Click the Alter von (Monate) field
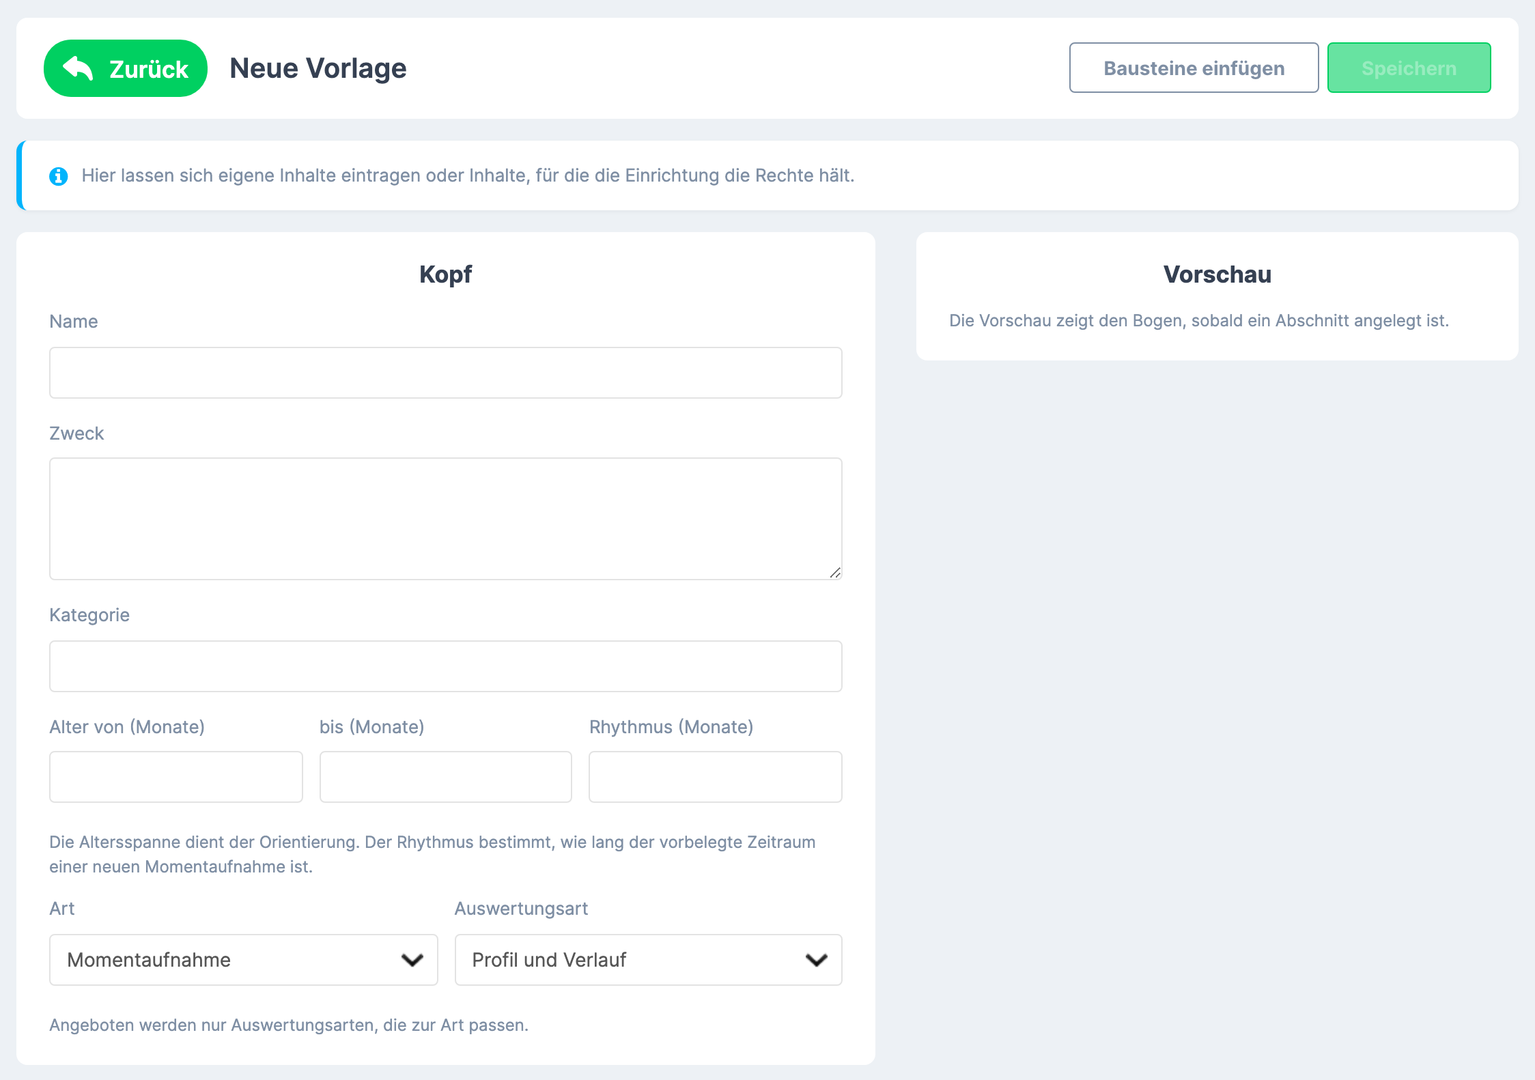The width and height of the screenshot is (1535, 1080). 176,777
